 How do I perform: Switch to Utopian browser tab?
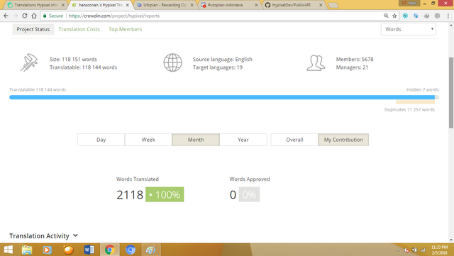pyautogui.click(x=165, y=5)
